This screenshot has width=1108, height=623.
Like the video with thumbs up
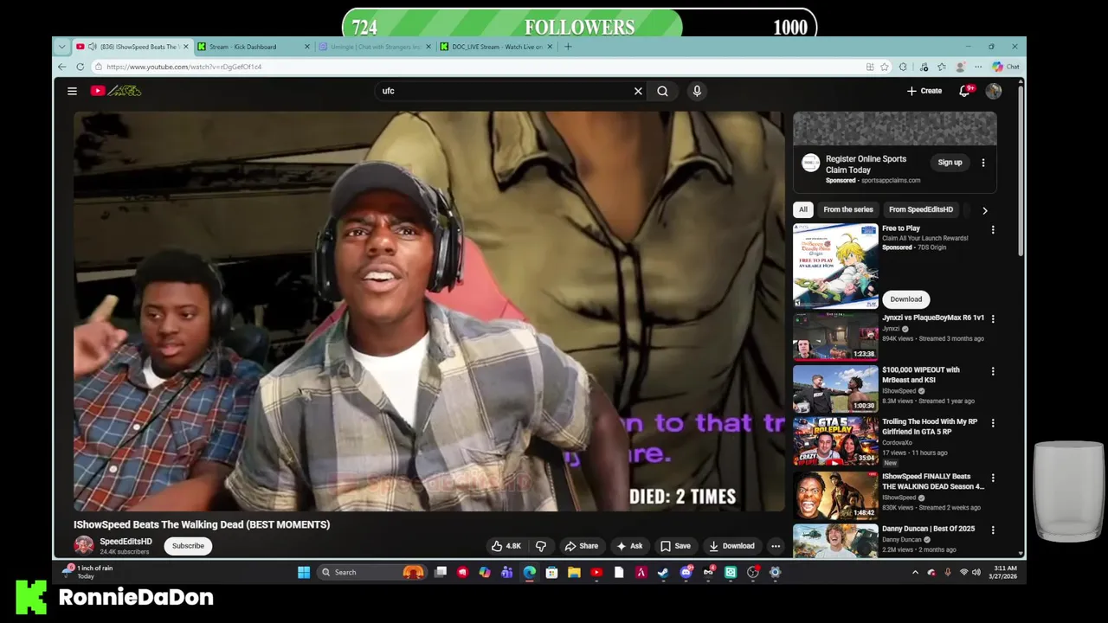[506, 546]
